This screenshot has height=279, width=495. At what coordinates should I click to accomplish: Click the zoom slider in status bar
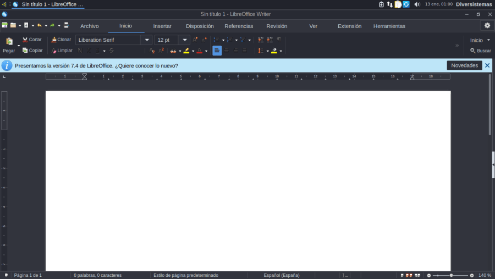[451, 275]
